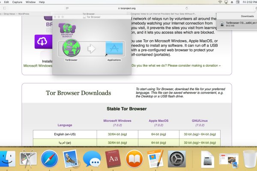Open System Preferences from the Dock
This screenshot has width=257, height=171.
coord(177,159)
